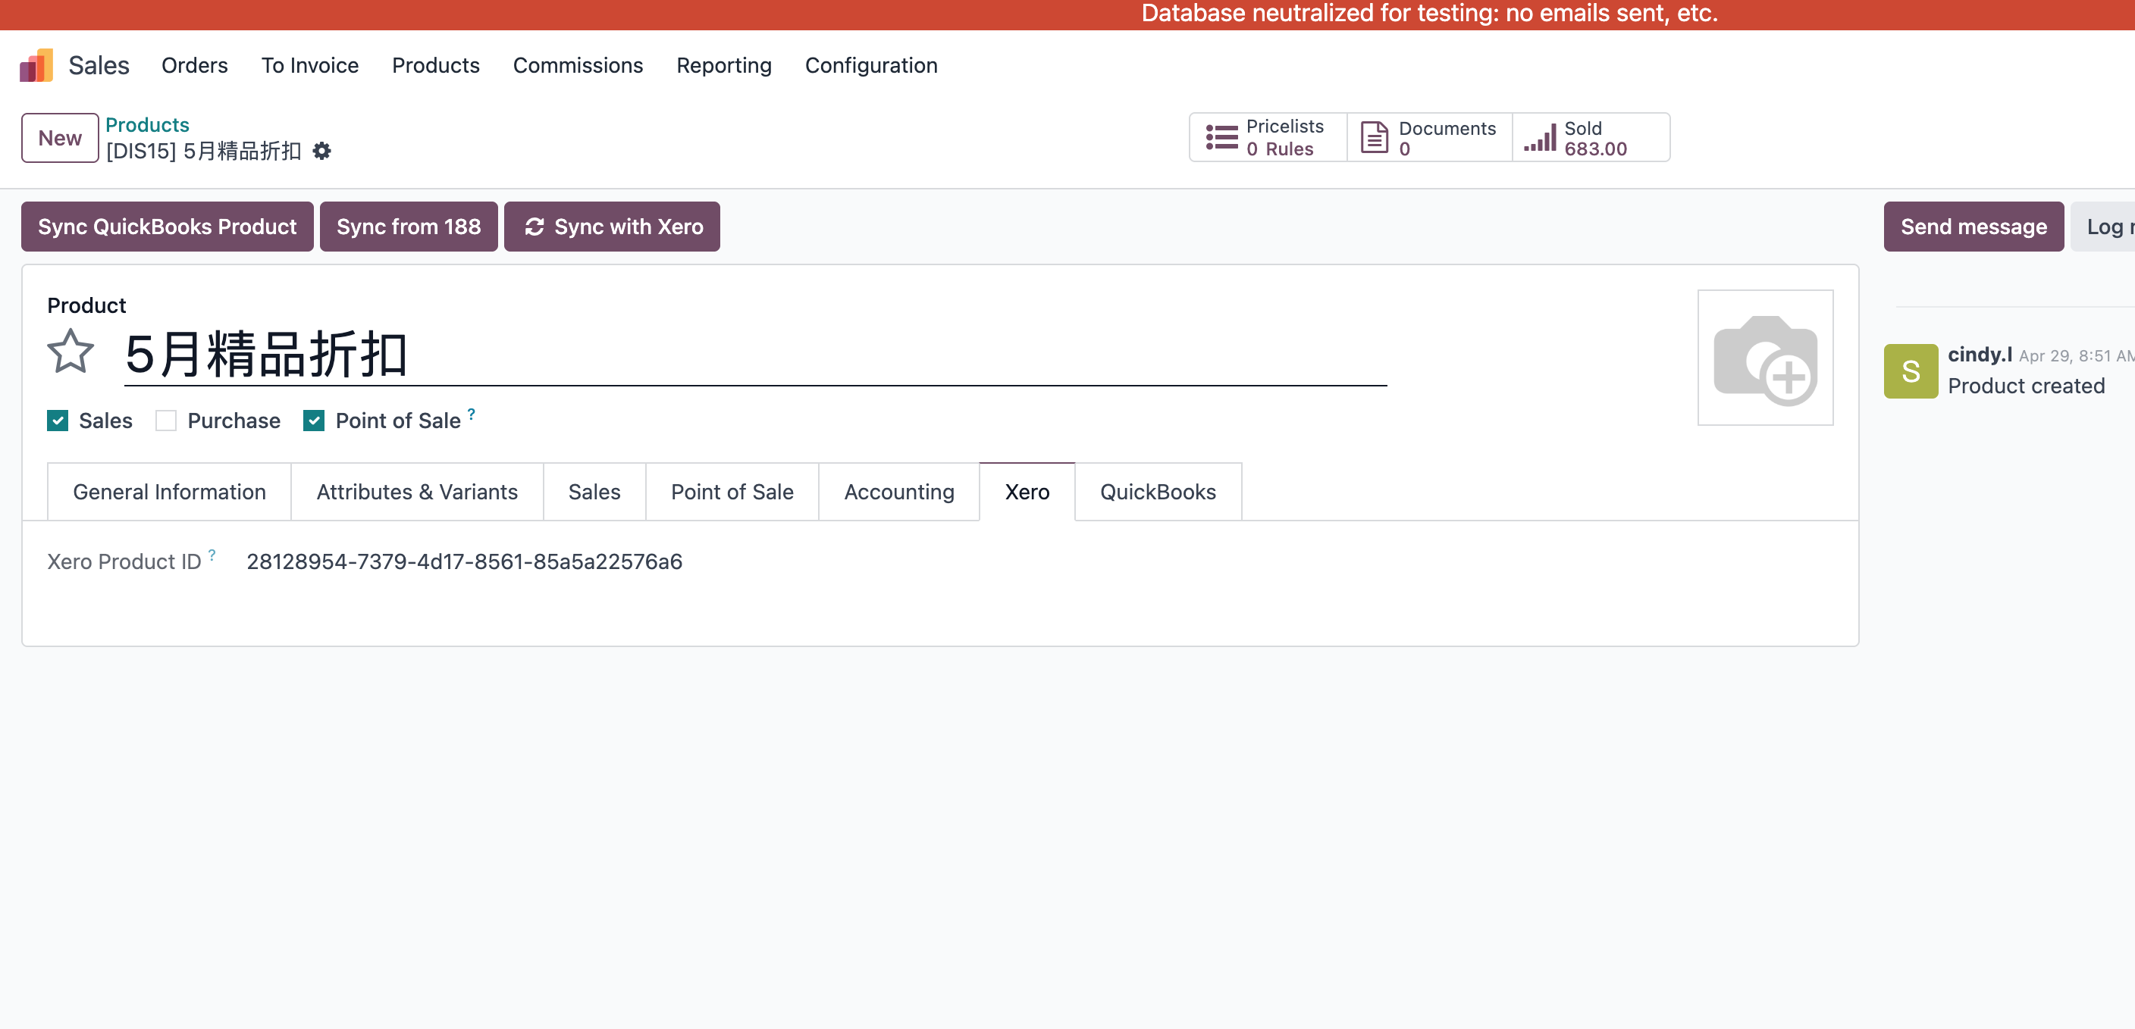Open the To Invoice menu
The height and width of the screenshot is (1029, 2135).
tap(310, 65)
